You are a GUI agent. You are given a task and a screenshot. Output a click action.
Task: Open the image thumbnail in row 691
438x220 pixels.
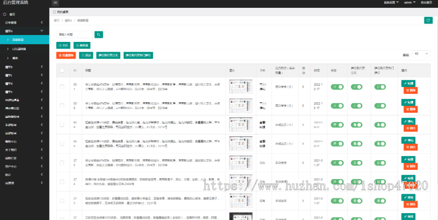click(241, 87)
